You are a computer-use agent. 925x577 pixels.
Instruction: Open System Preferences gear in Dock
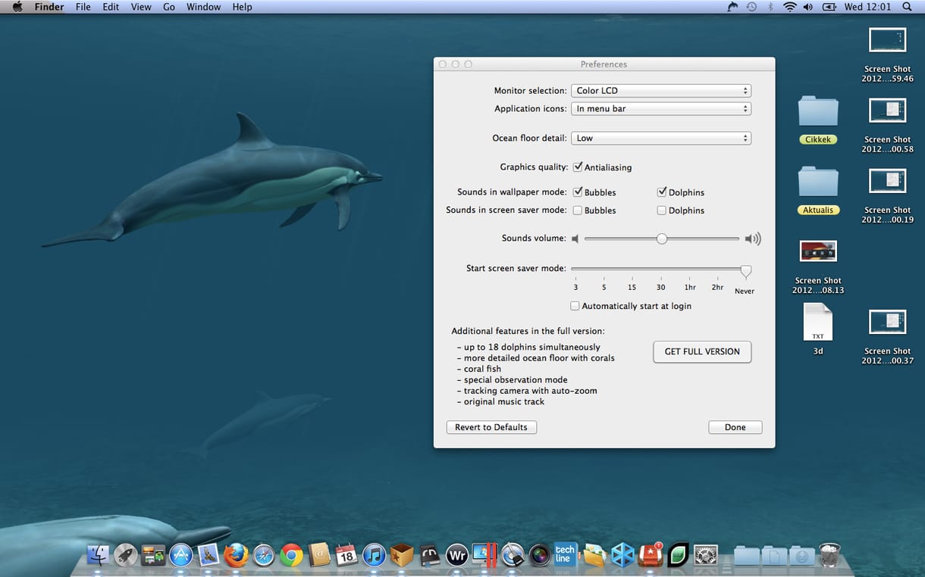(x=706, y=556)
